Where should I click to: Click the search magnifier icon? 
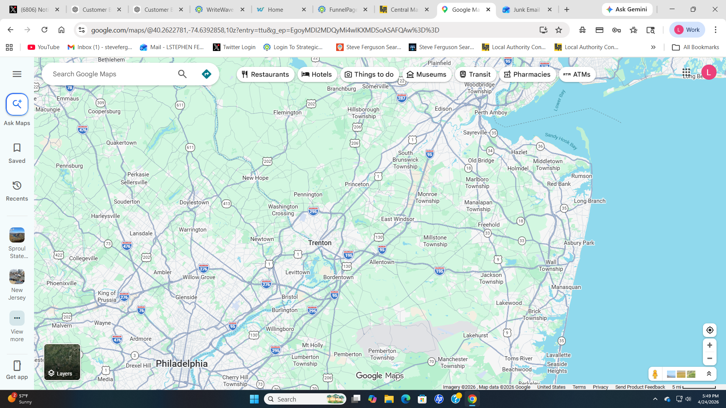(x=182, y=74)
